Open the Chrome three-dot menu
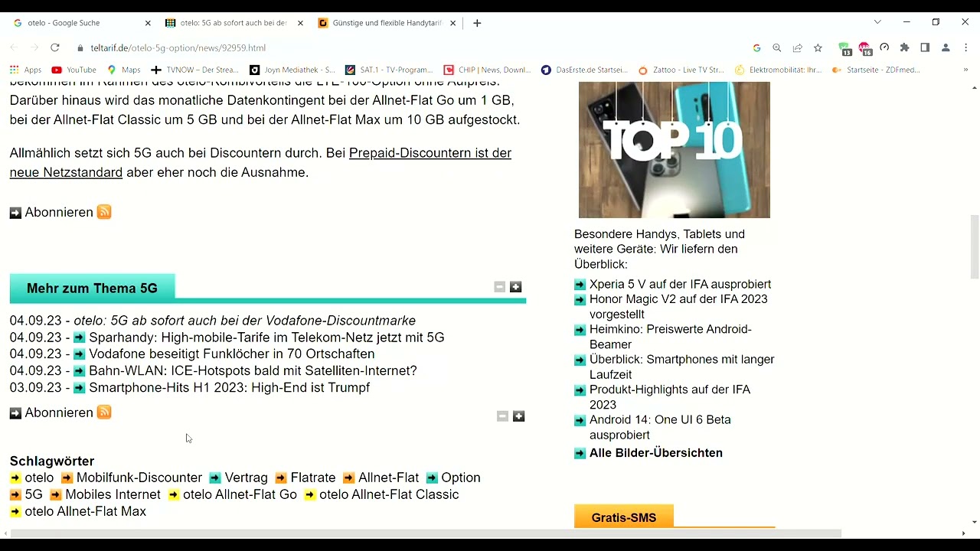Viewport: 980px width, 551px height. pyautogui.click(x=965, y=47)
